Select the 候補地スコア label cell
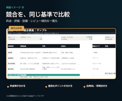This screenshot has width=122, height=101. pos(109,37)
